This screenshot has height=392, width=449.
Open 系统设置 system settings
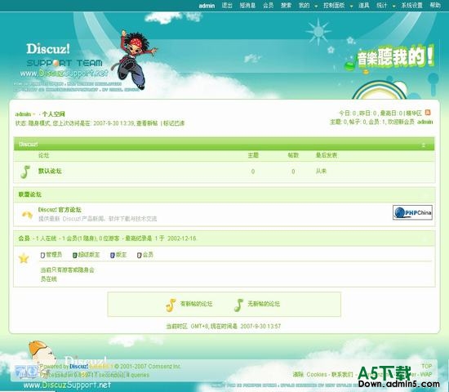(x=411, y=5)
